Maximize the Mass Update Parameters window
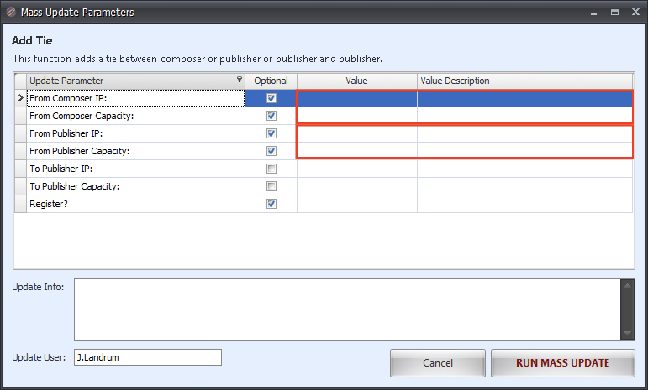This screenshot has width=648, height=390. [614, 12]
